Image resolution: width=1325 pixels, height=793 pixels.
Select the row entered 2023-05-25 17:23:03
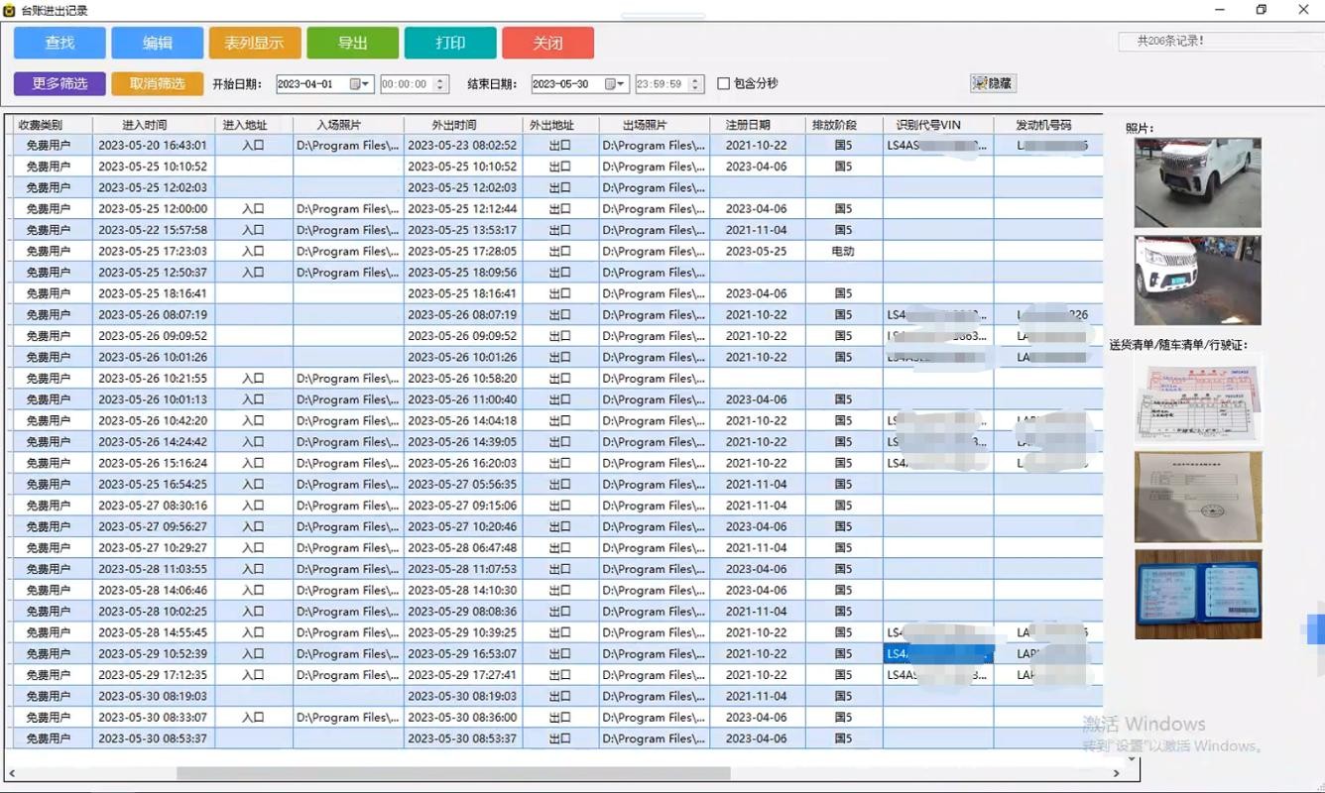(153, 252)
